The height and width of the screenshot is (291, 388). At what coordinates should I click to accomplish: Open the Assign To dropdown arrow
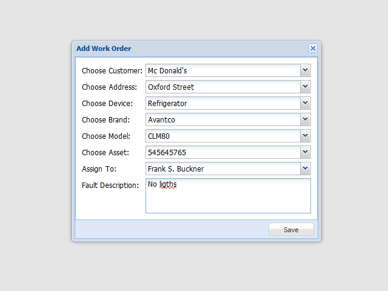[x=306, y=169]
